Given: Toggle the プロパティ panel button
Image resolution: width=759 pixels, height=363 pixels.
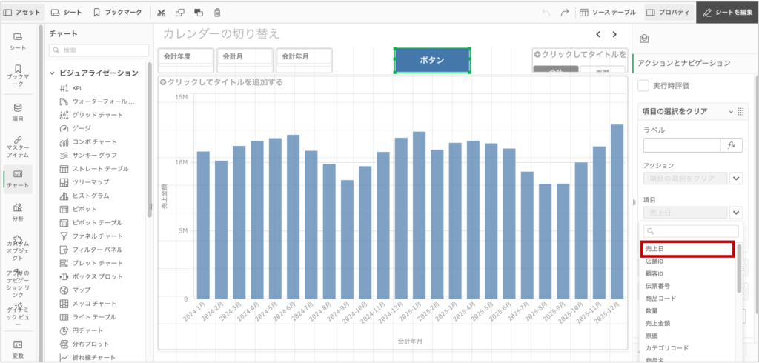Looking at the screenshot, I should (669, 13).
